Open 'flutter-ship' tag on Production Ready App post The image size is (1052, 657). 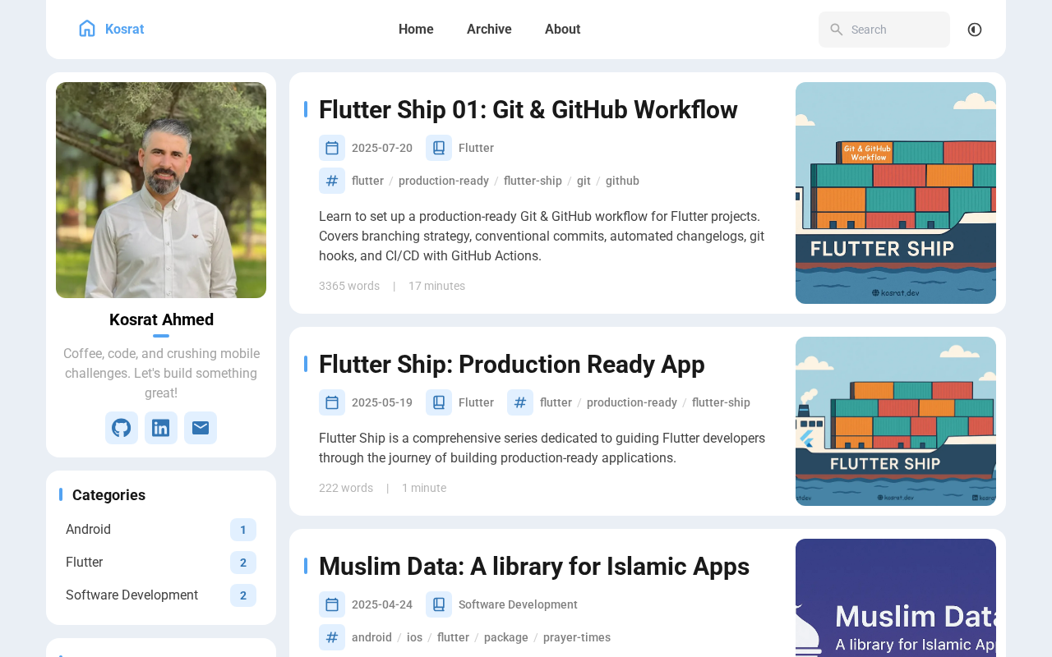coord(721,402)
